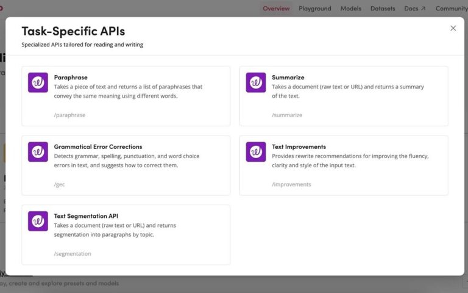This screenshot has width=468, height=293.
Task: Select the Text Improvements title
Action: click(299, 147)
